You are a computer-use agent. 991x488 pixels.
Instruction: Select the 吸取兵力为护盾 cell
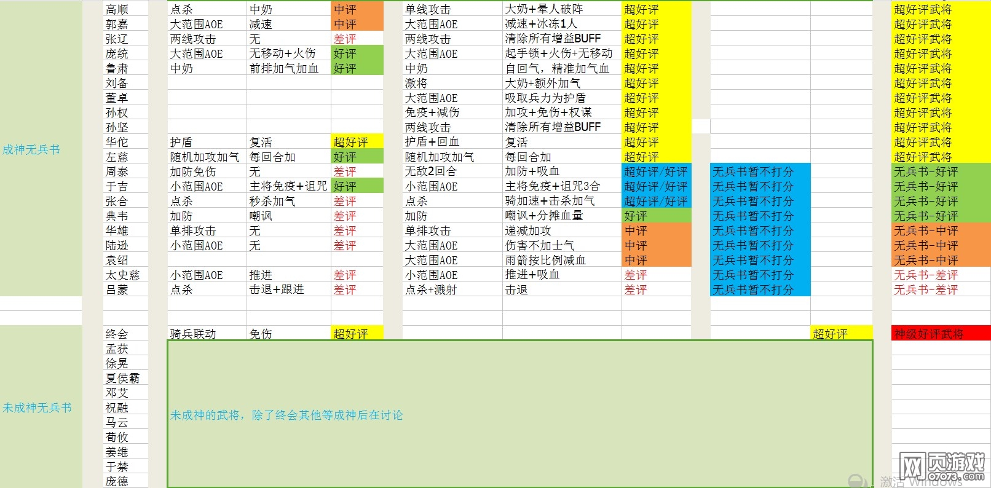[x=561, y=98]
